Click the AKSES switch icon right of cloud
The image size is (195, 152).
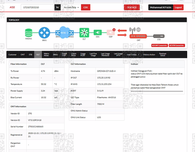pos(71,33)
